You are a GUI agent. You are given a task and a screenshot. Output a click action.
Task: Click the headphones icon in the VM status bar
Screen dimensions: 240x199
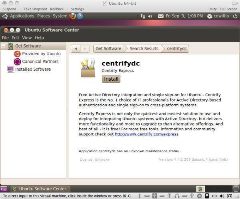pos(177,196)
